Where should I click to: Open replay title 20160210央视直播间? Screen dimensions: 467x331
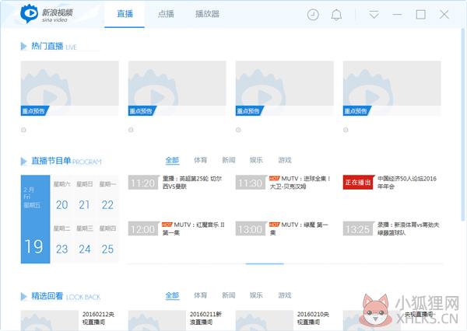pos(313,318)
